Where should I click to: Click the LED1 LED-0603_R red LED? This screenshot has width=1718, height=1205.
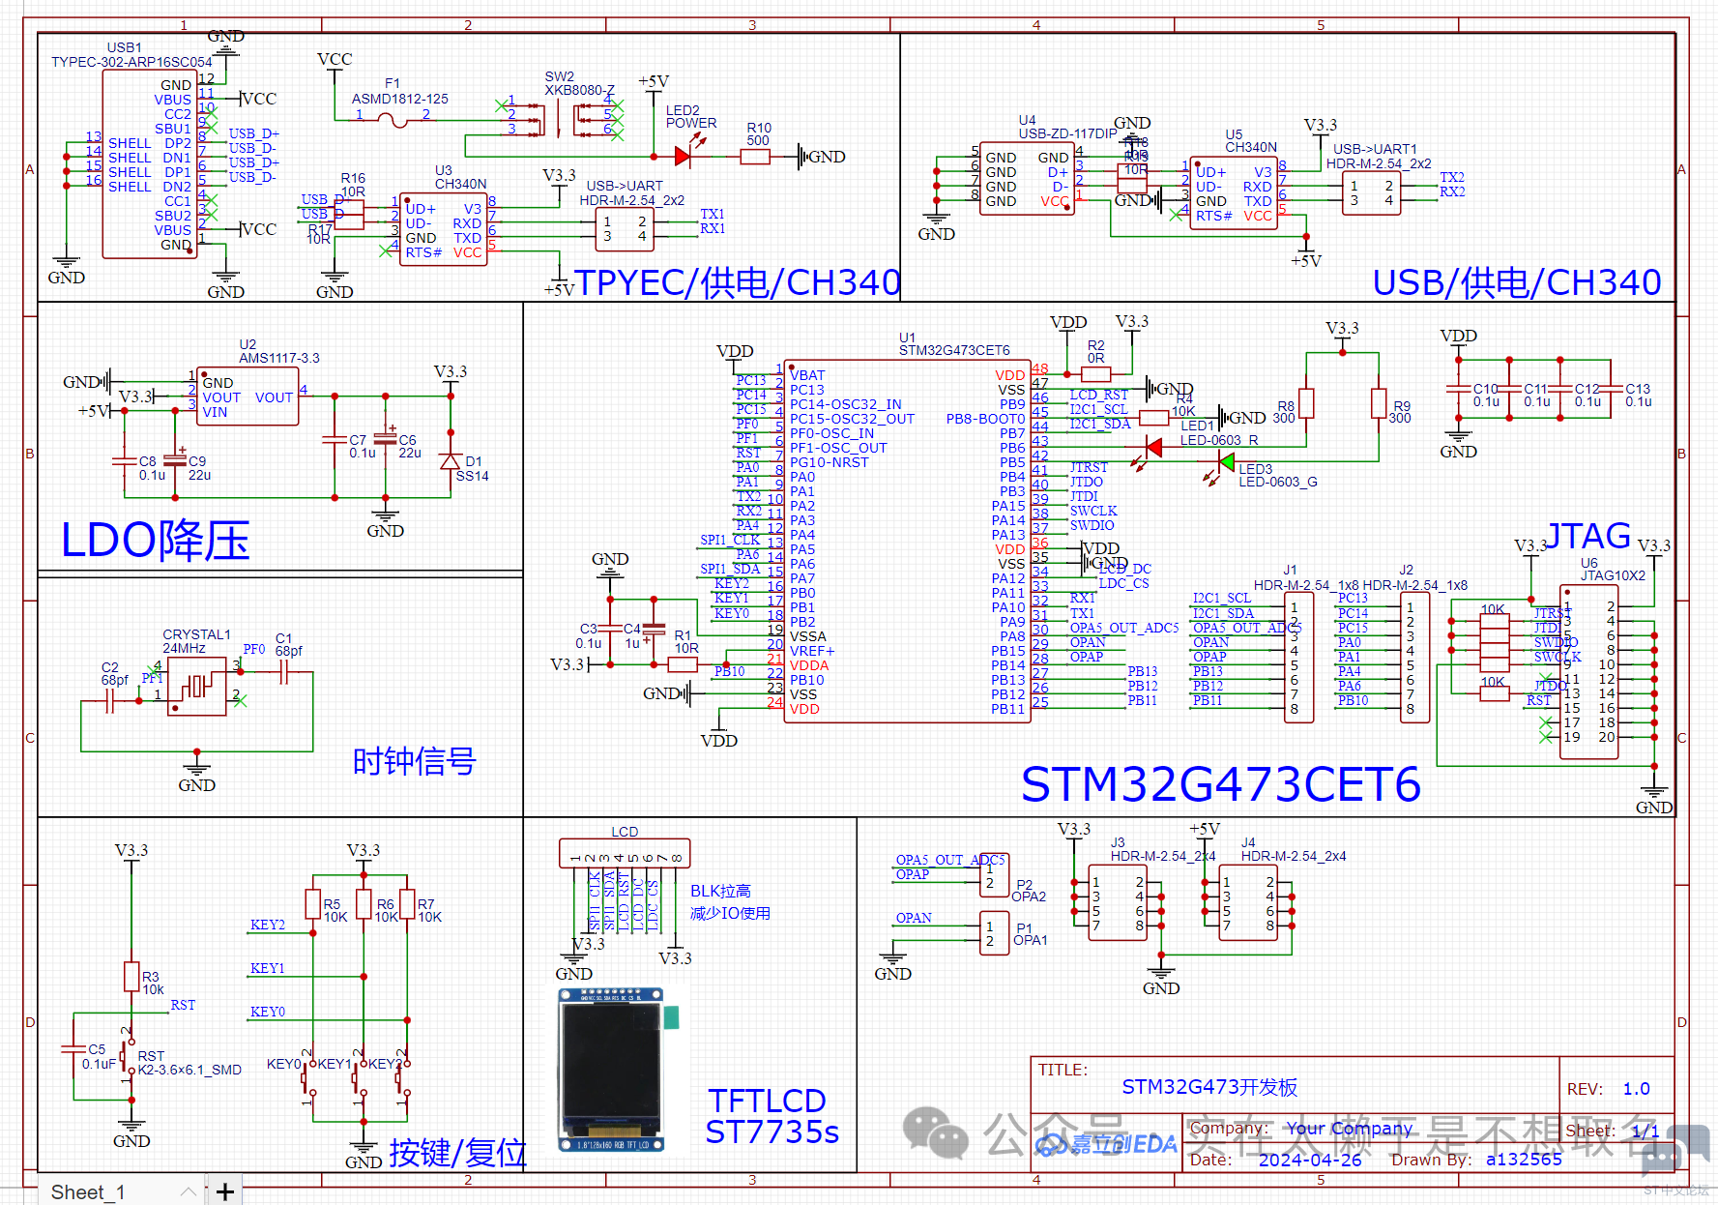click(1151, 447)
